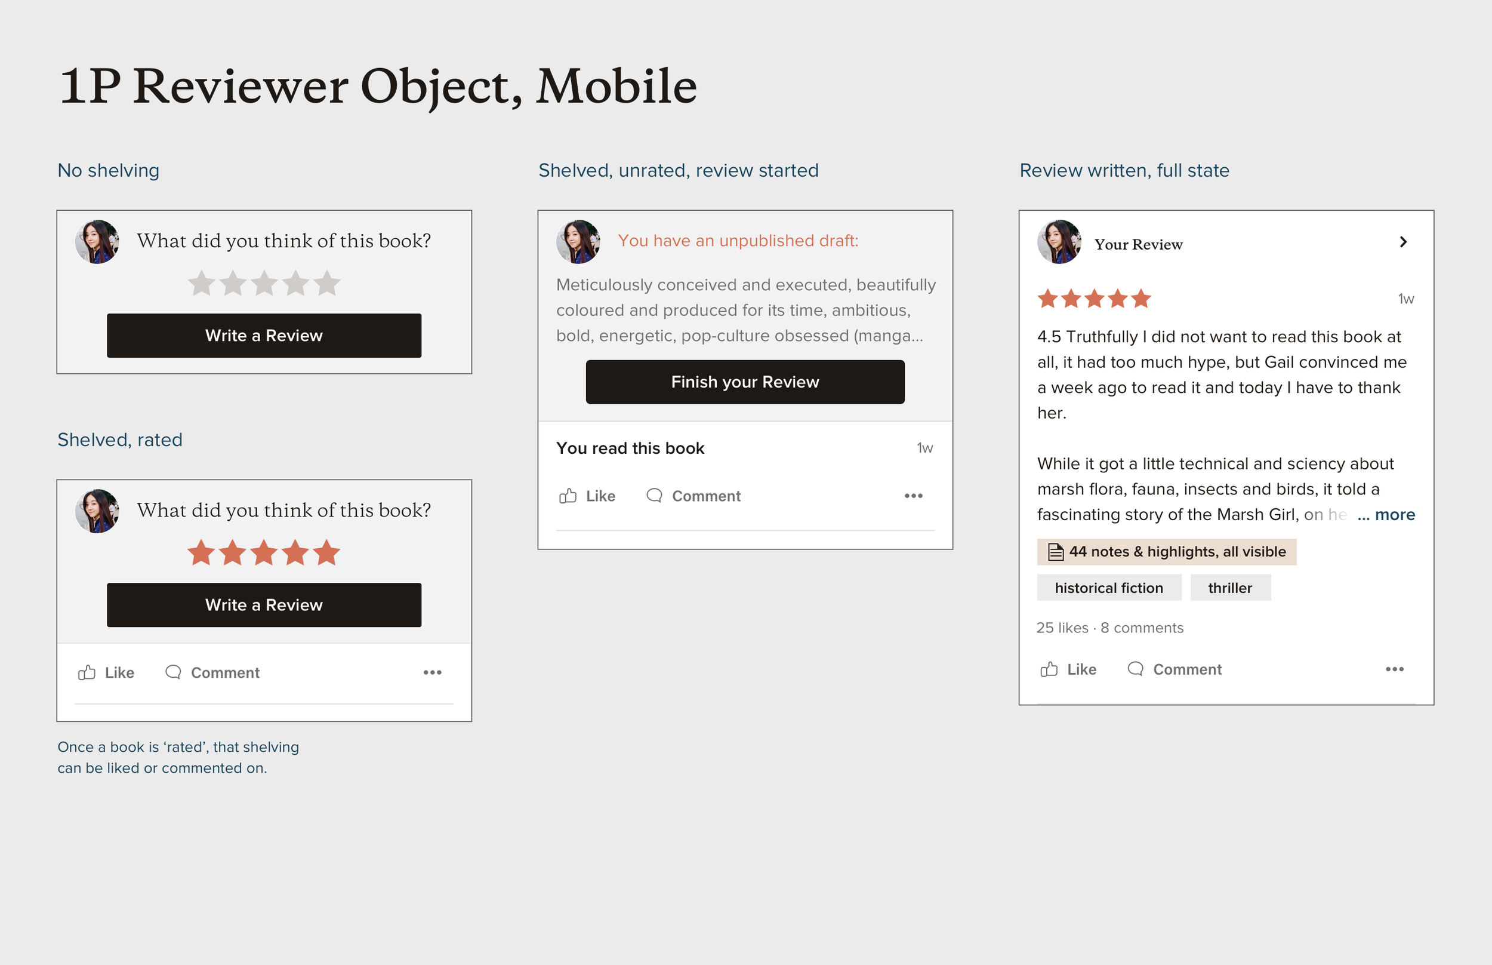Rate fifth gray star in No shelving card
This screenshot has width=1492, height=965.
(327, 283)
